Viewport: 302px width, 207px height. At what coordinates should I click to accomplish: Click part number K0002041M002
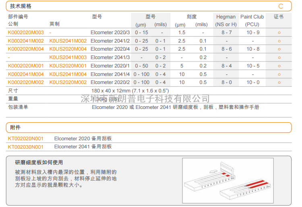(x=26, y=41)
